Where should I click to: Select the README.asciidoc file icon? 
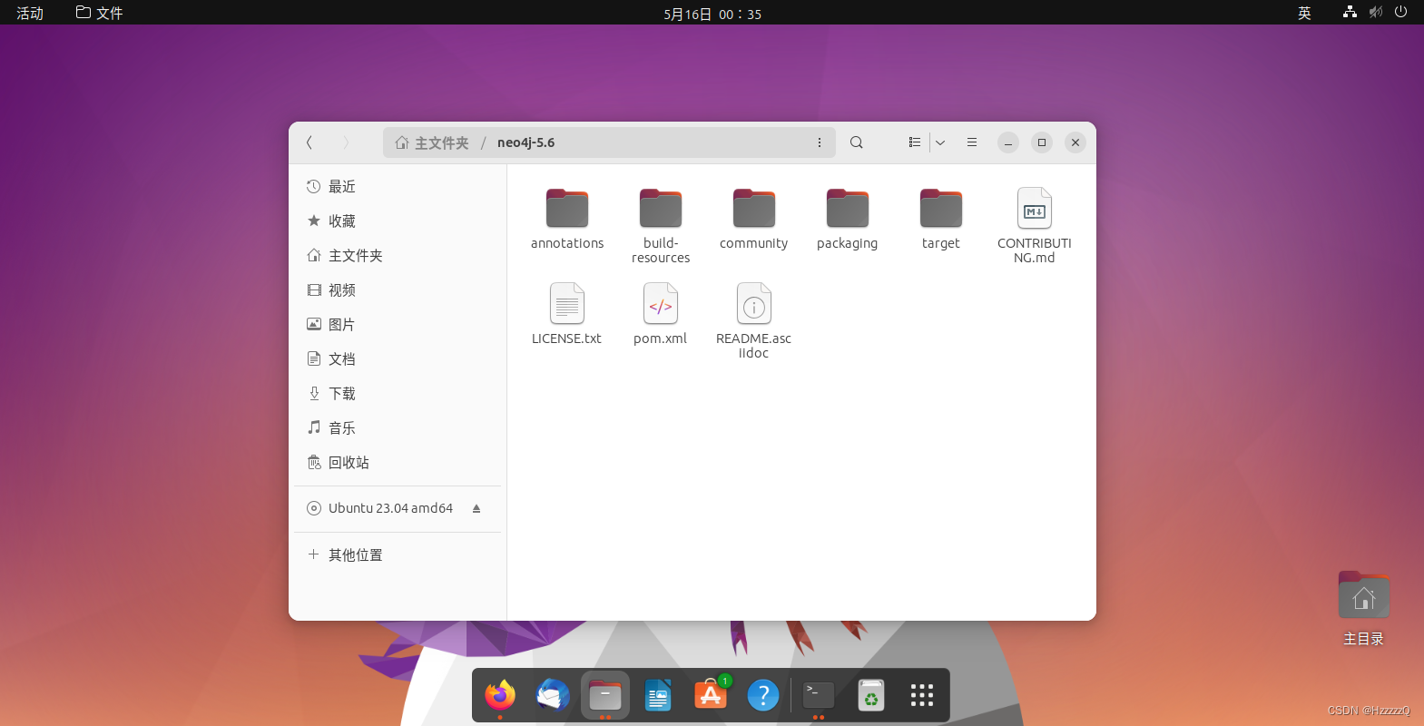click(754, 303)
